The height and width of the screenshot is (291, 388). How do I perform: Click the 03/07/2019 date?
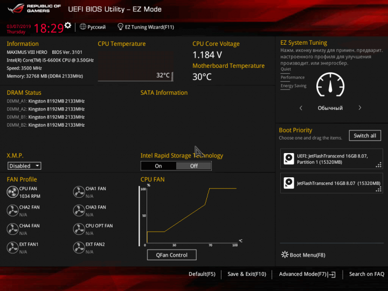tap(19, 26)
